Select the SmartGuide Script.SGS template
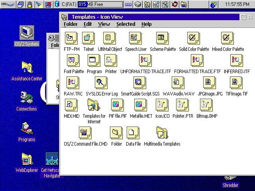Image resolution: width=255 pixels, height=191 pixels. point(140,83)
